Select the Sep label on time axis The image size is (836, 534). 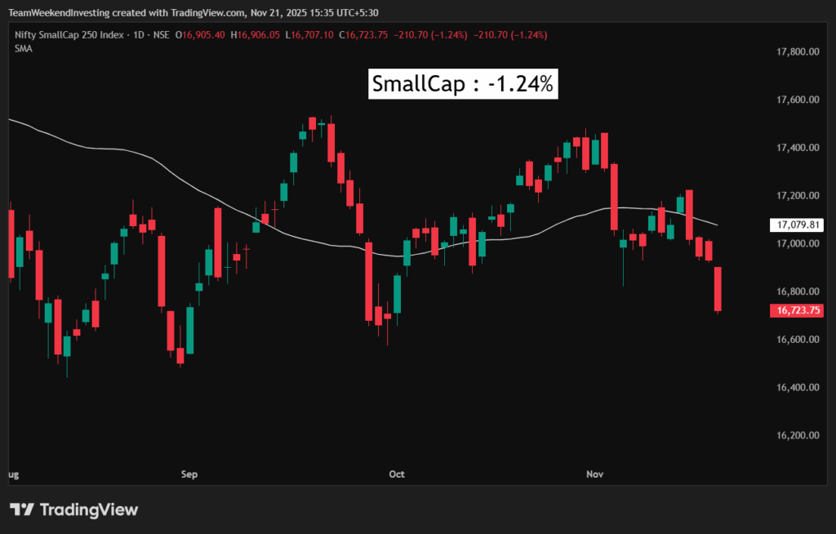click(x=189, y=474)
